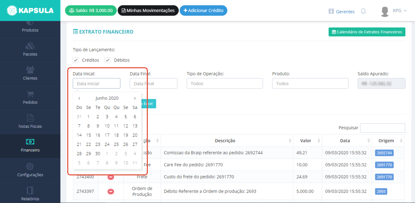
Task: Open origin badge 2692744
Action: [384, 153]
